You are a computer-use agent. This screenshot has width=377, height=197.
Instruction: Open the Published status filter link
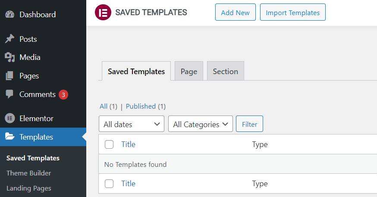pos(141,106)
